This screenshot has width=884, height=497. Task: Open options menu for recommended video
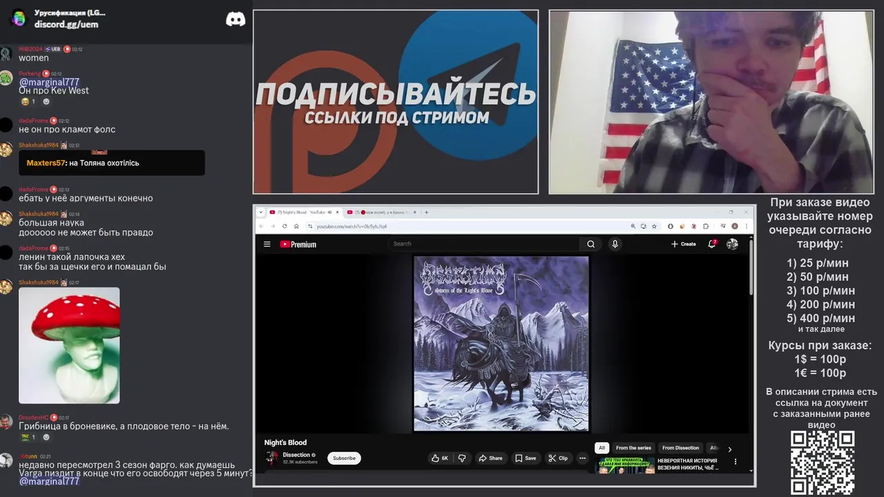[x=735, y=462]
